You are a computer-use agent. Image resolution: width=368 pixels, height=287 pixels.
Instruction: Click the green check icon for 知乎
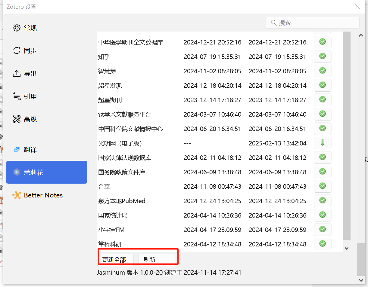click(x=323, y=56)
